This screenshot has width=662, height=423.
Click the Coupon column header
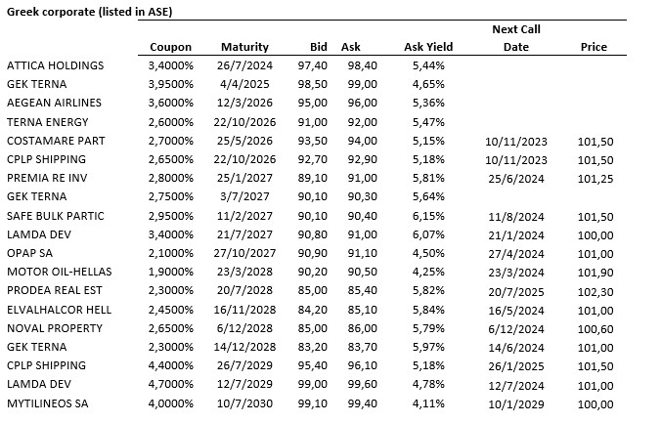coord(170,47)
